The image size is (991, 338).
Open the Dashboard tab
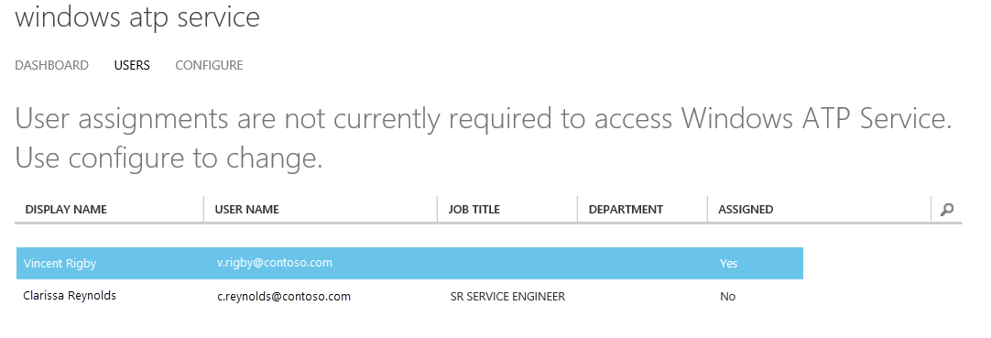click(52, 65)
